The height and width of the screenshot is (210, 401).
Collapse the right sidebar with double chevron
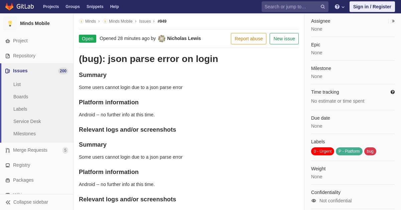coord(393,21)
